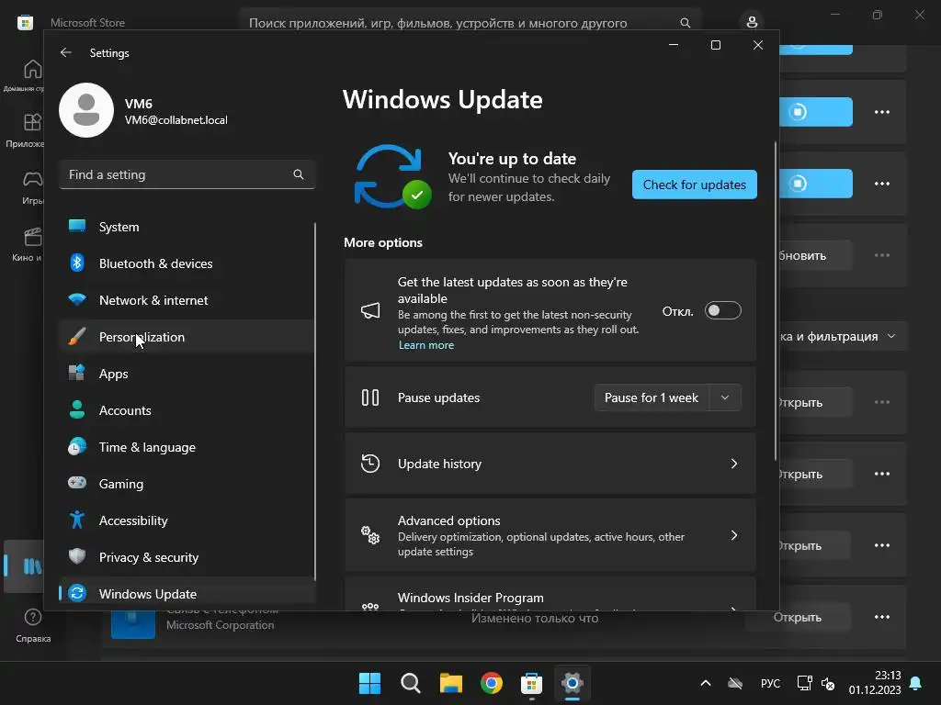941x705 pixels.
Task: Open the Learn more link
Action: tap(426, 345)
